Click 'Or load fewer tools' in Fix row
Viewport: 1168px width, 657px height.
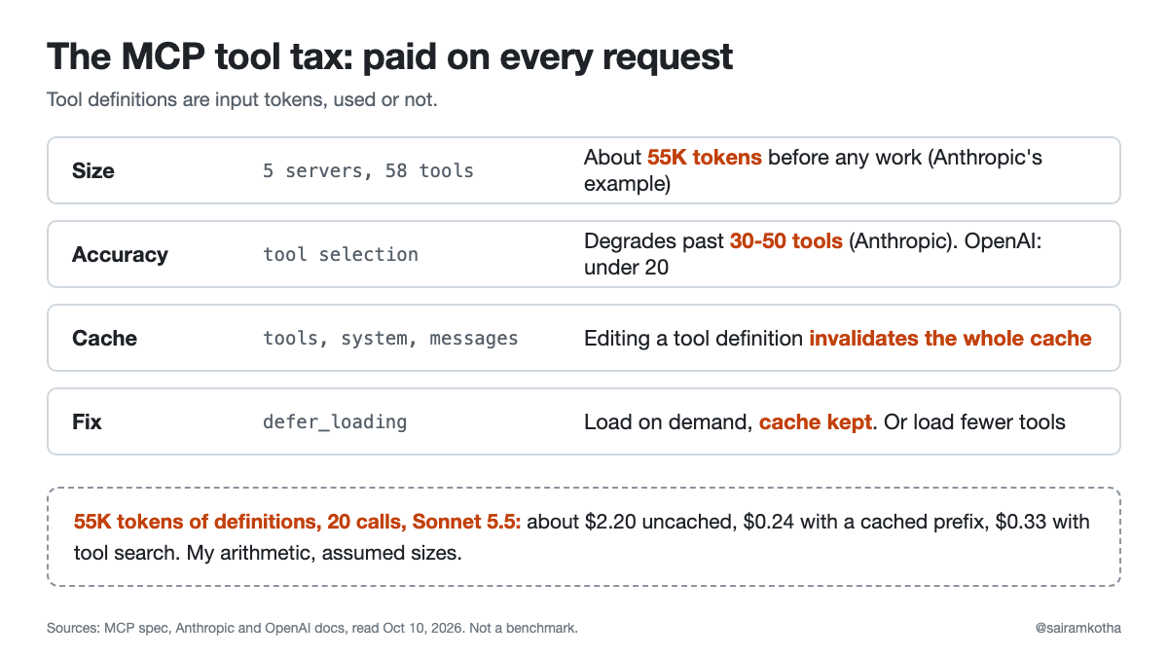pyautogui.click(x=975, y=421)
